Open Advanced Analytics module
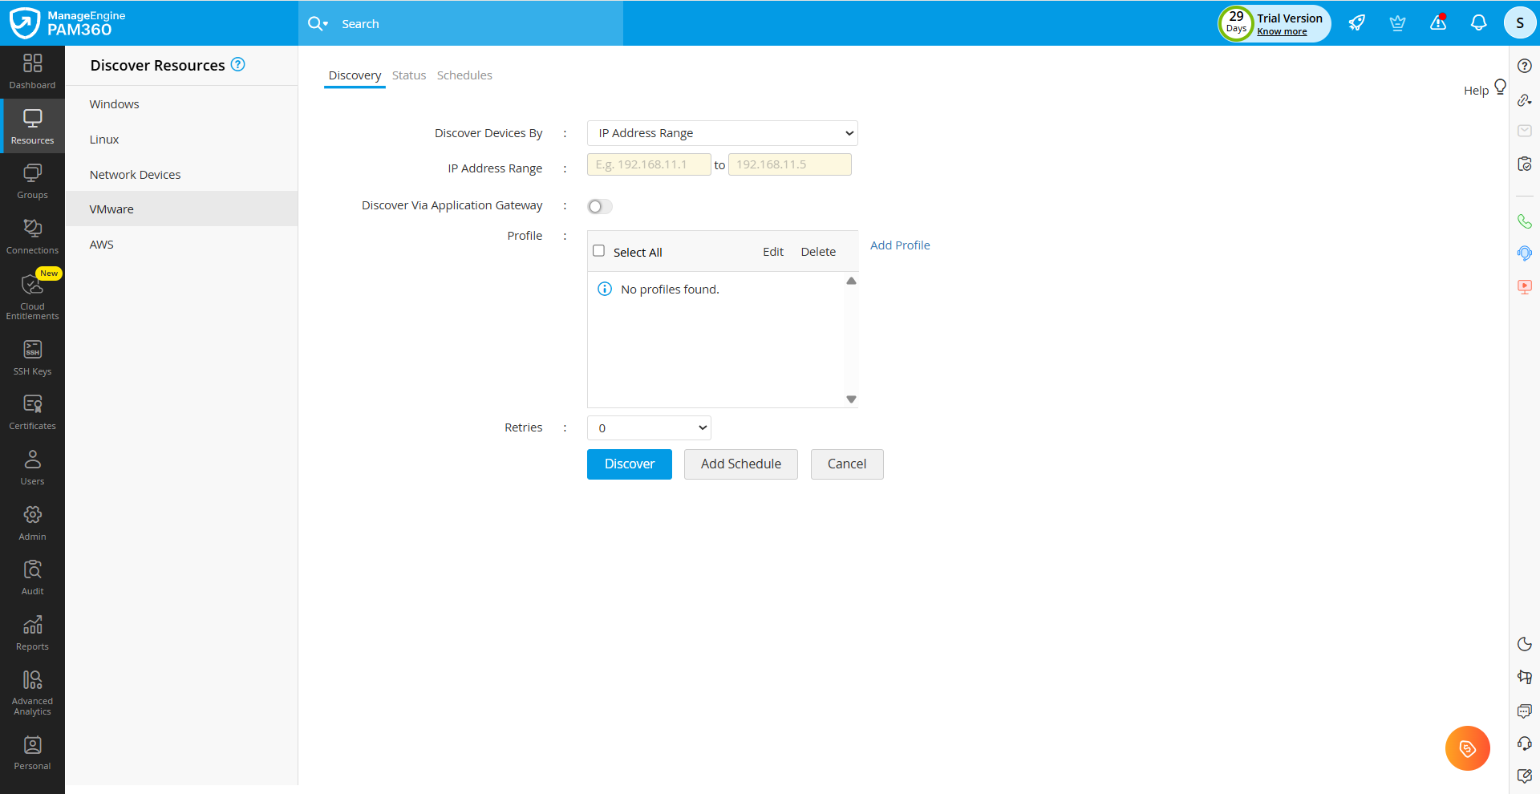This screenshot has height=794, width=1540. tap(32, 692)
